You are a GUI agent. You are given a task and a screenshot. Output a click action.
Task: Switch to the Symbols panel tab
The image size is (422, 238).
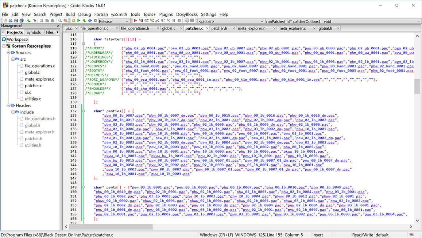pyautogui.click(x=34, y=32)
